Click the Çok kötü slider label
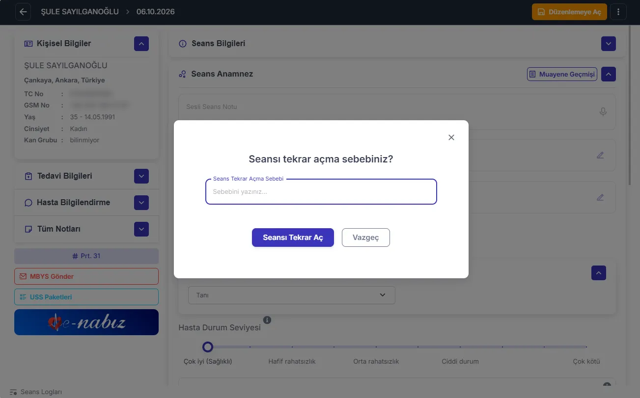 [586, 361]
